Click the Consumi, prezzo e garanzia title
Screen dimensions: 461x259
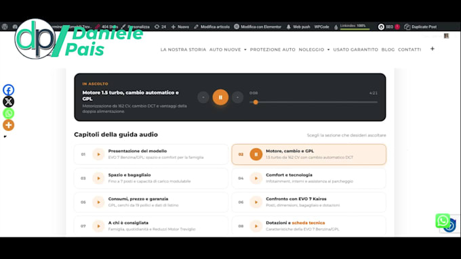[138, 199]
